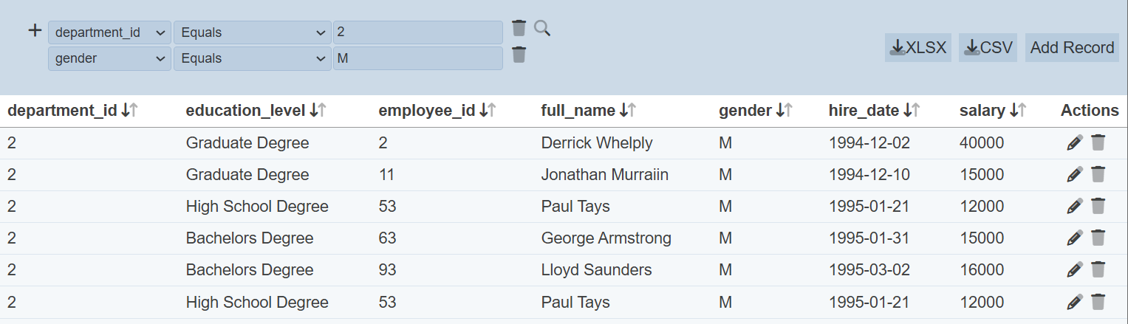Viewport: 1128px width, 324px height.
Task: Delete Jonathan Murraiin's record using the trash icon
Action: click(x=1098, y=175)
